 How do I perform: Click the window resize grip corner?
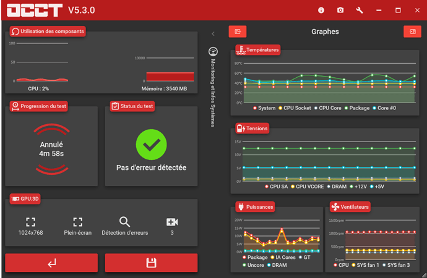(x=424, y=275)
